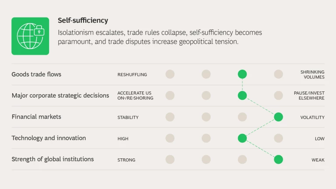Select the green dot in Technology and innovation row
Screen dimensions: 336x189
click(242, 138)
